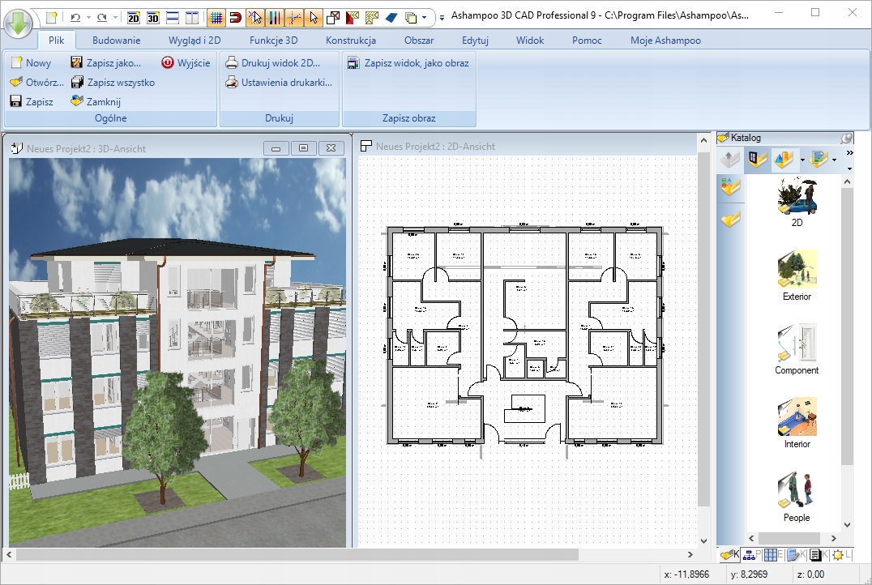Open the Budowanie ribbon tab

click(x=116, y=40)
